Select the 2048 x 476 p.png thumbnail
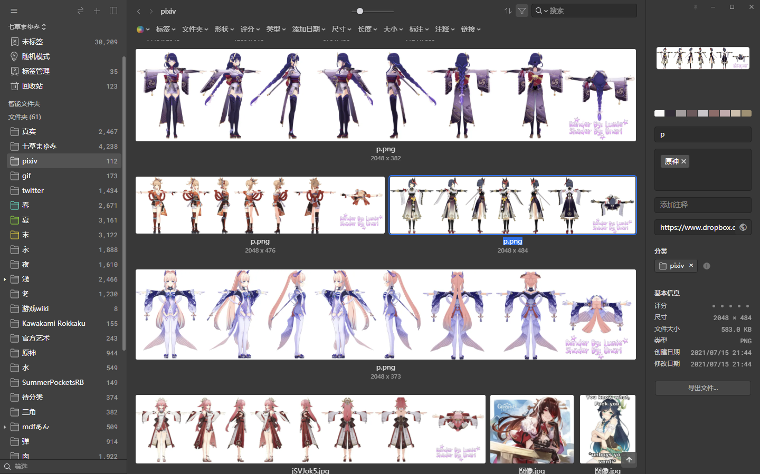 [x=260, y=205]
